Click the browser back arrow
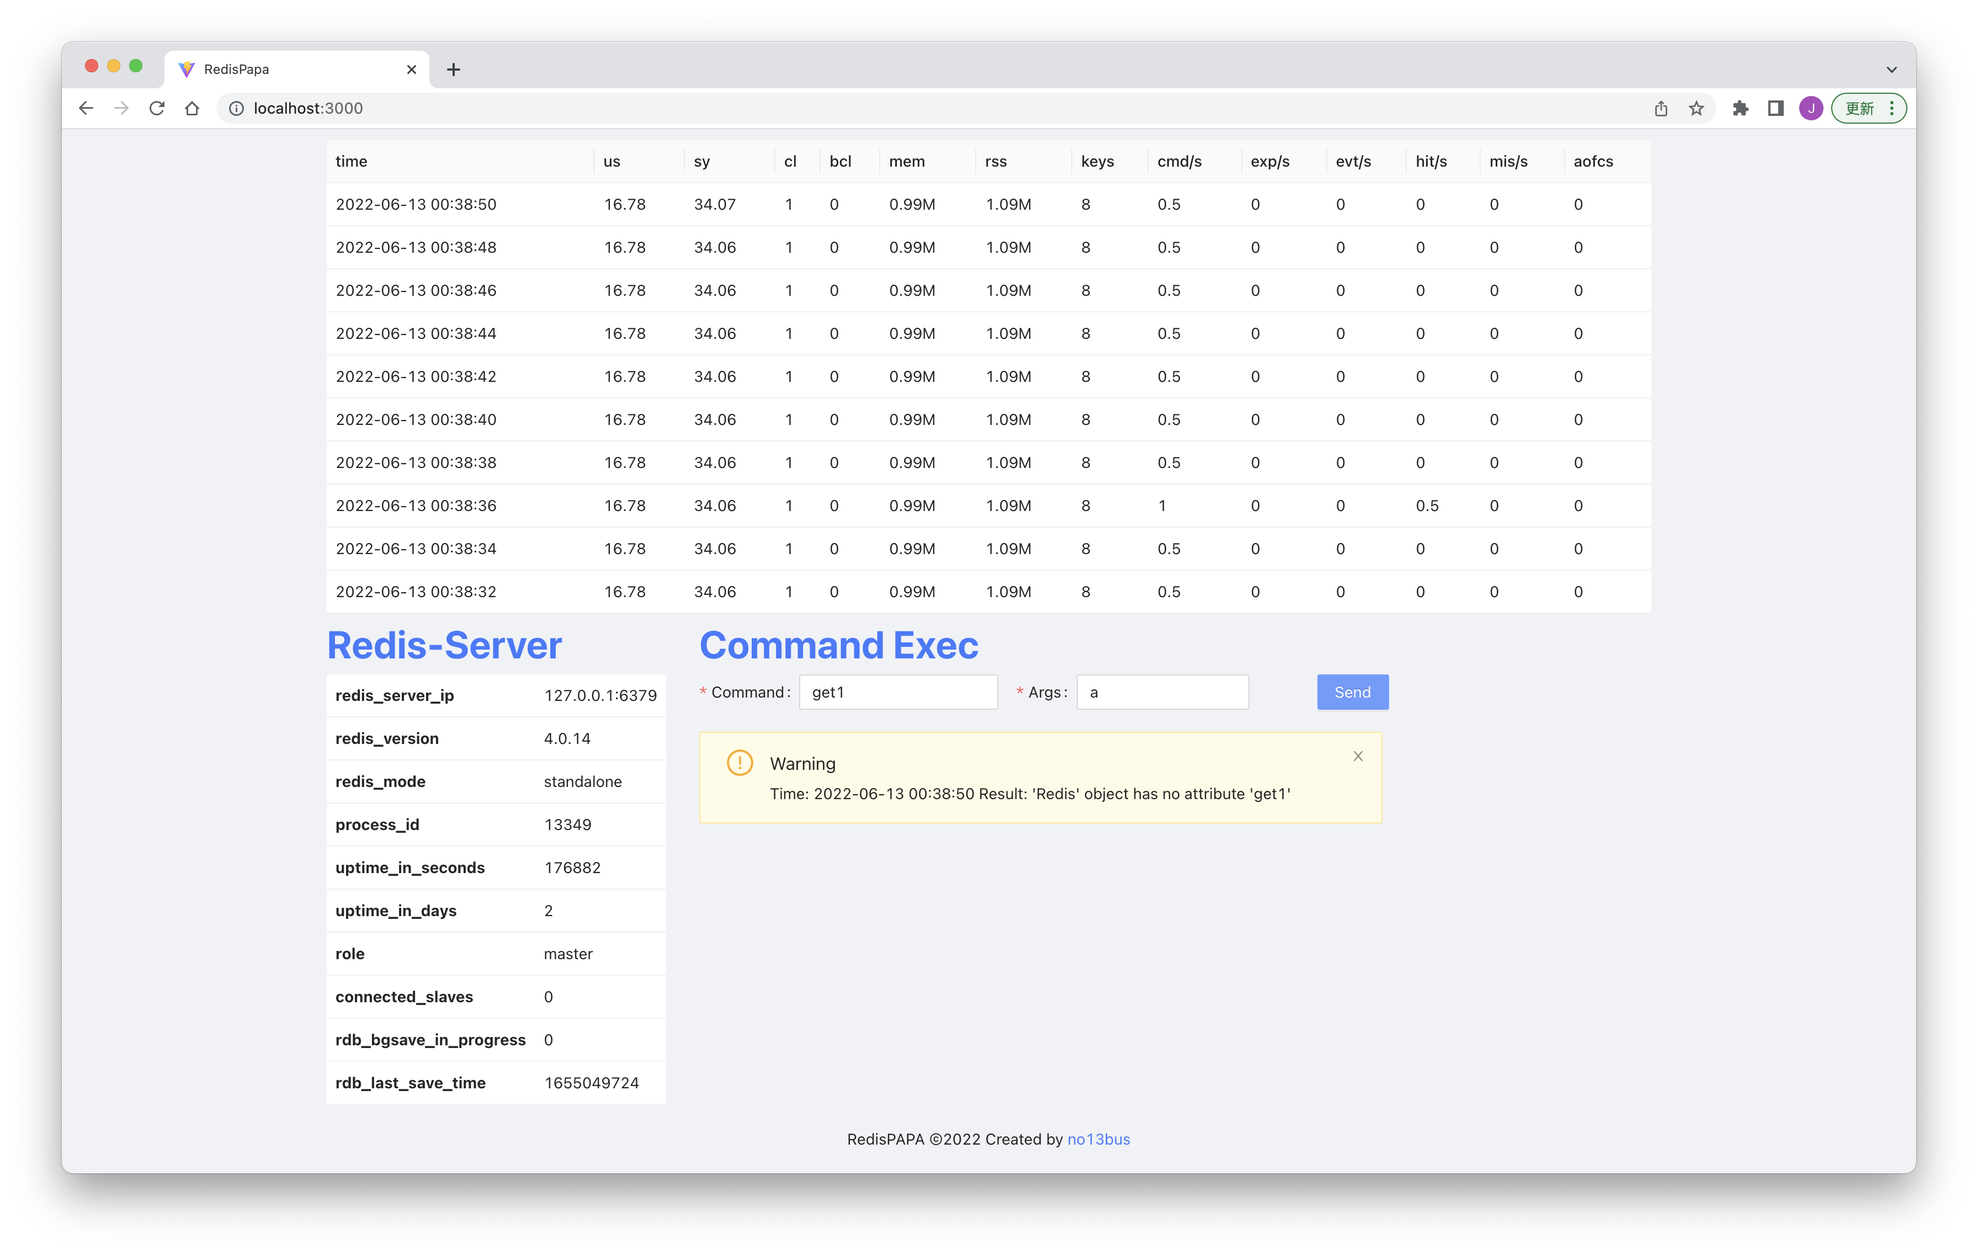 86,108
